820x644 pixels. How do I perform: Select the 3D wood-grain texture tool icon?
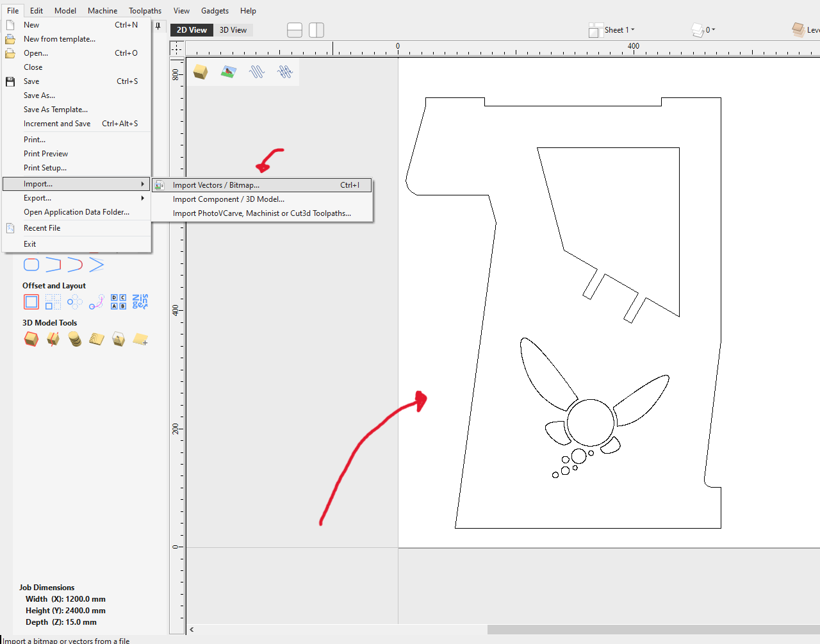pos(97,339)
